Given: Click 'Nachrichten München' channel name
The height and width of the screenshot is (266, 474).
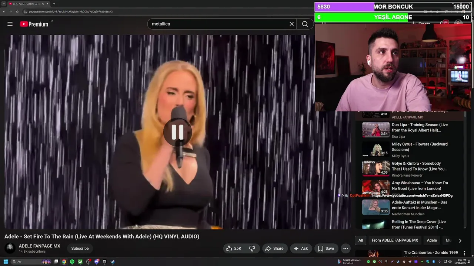Looking at the screenshot, I should pyautogui.click(x=408, y=214).
